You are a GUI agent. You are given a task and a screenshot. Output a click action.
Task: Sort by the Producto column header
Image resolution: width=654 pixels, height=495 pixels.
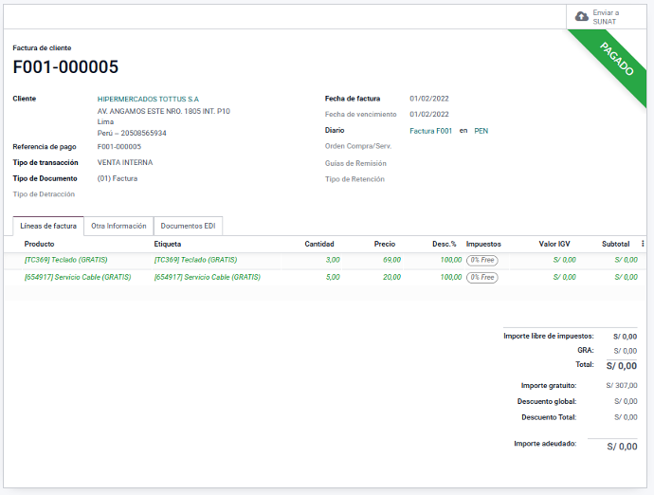click(x=40, y=244)
